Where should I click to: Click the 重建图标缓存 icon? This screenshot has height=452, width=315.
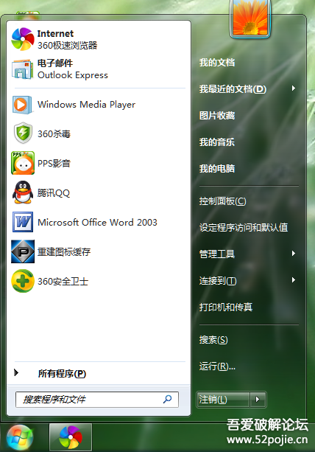23,251
